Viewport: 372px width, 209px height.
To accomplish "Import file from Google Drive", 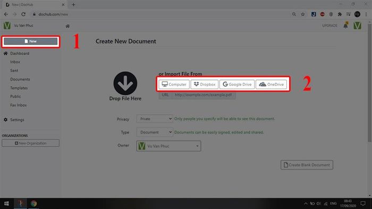I will pyautogui.click(x=237, y=84).
